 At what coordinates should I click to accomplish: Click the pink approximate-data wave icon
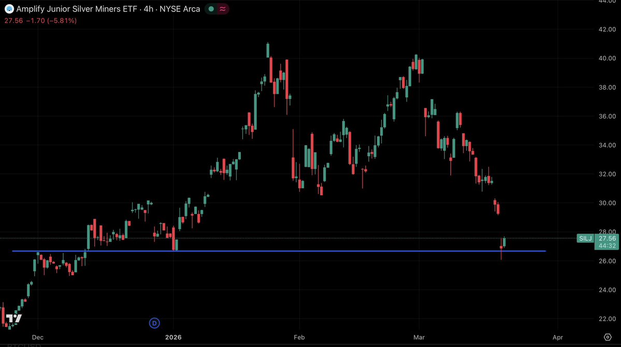(x=223, y=9)
